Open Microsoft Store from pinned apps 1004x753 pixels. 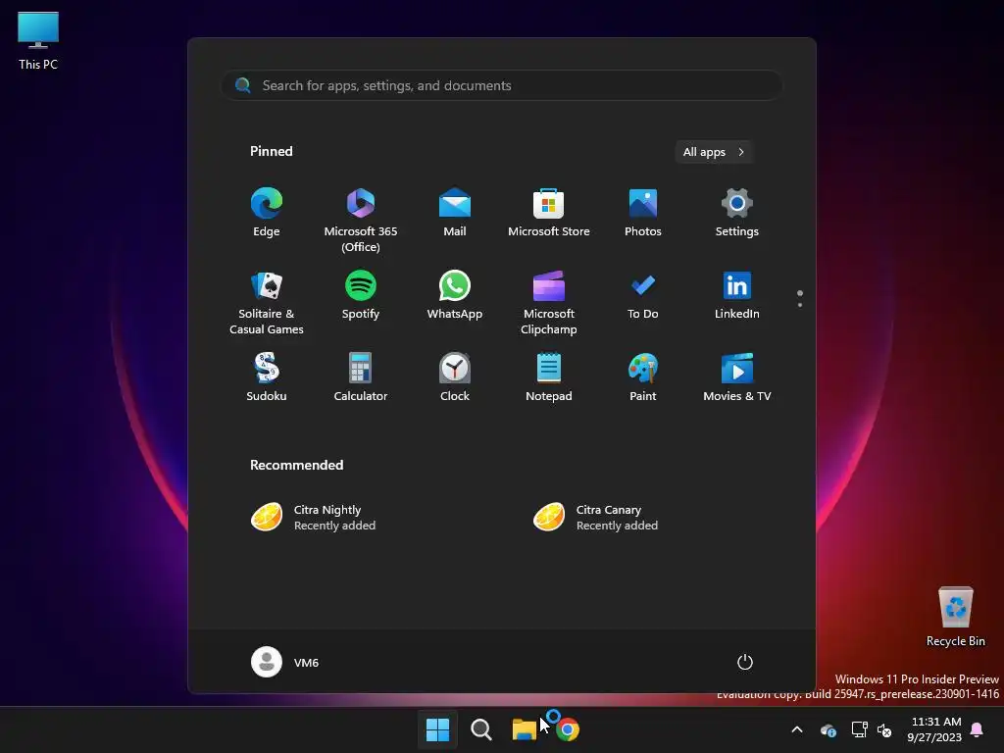549,213
